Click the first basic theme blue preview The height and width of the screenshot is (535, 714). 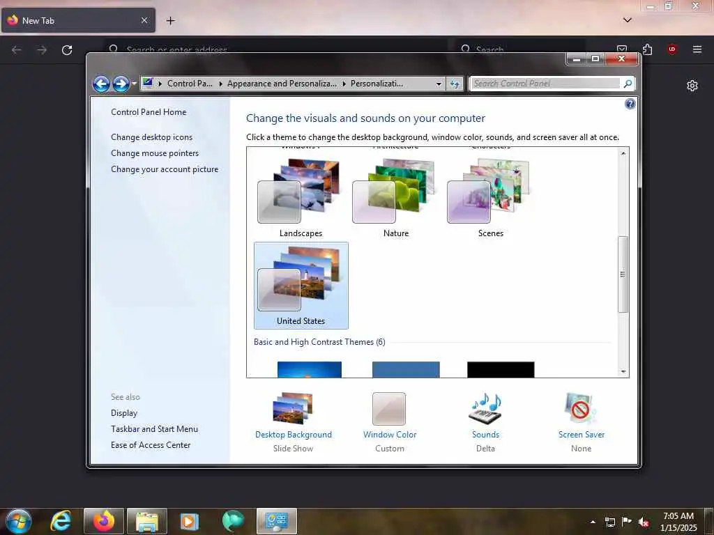(309, 369)
